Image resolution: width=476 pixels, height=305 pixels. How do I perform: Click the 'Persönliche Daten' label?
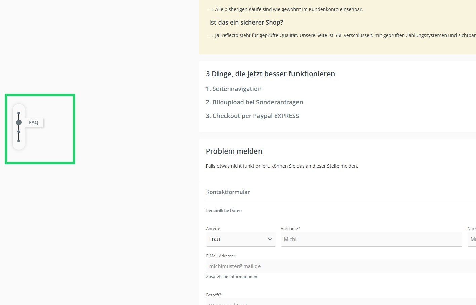pyautogui.click(x=224, y=211)
